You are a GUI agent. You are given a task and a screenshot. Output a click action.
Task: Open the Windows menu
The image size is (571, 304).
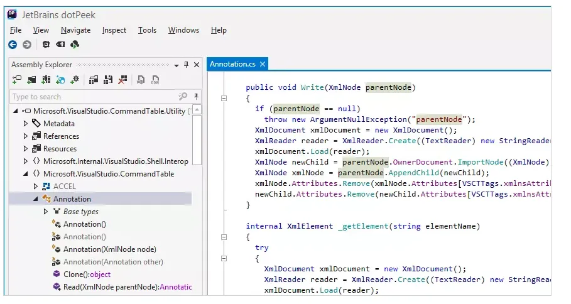pos(183,30)
